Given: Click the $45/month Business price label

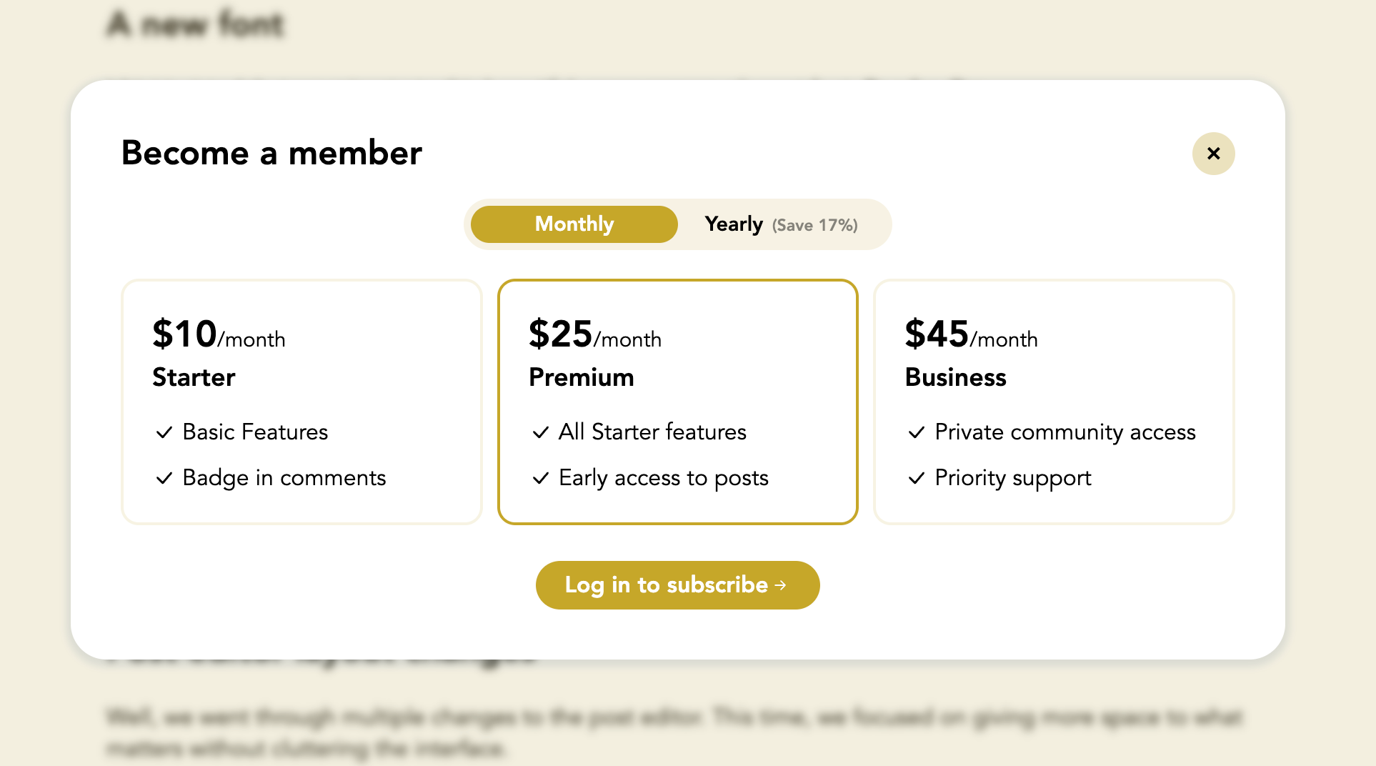Looking at the screenshot, I should pos(970,334).
